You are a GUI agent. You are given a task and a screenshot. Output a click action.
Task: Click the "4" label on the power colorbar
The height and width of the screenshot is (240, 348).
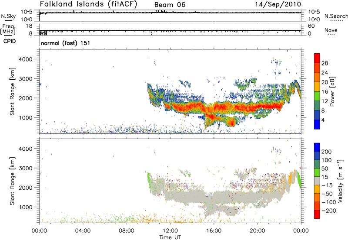tap(323, 120)
